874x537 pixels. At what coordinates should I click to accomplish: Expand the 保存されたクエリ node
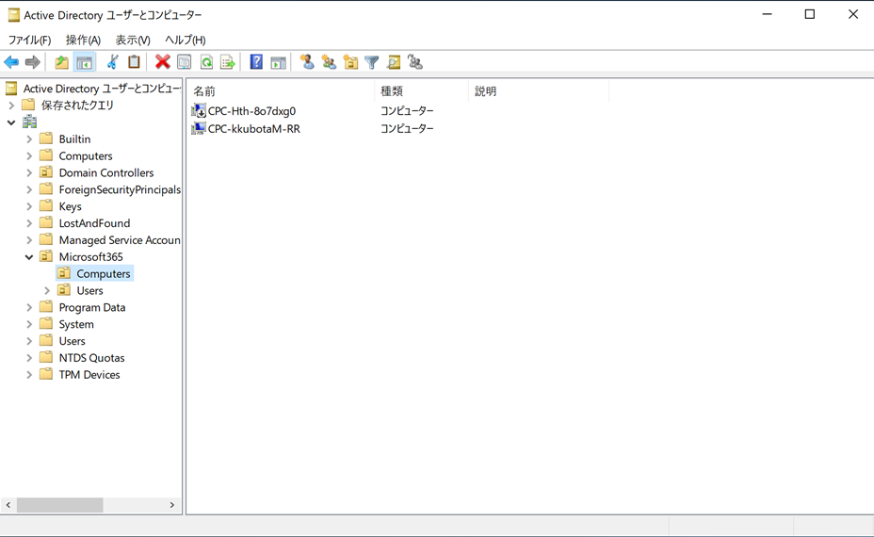pos(11,105)
